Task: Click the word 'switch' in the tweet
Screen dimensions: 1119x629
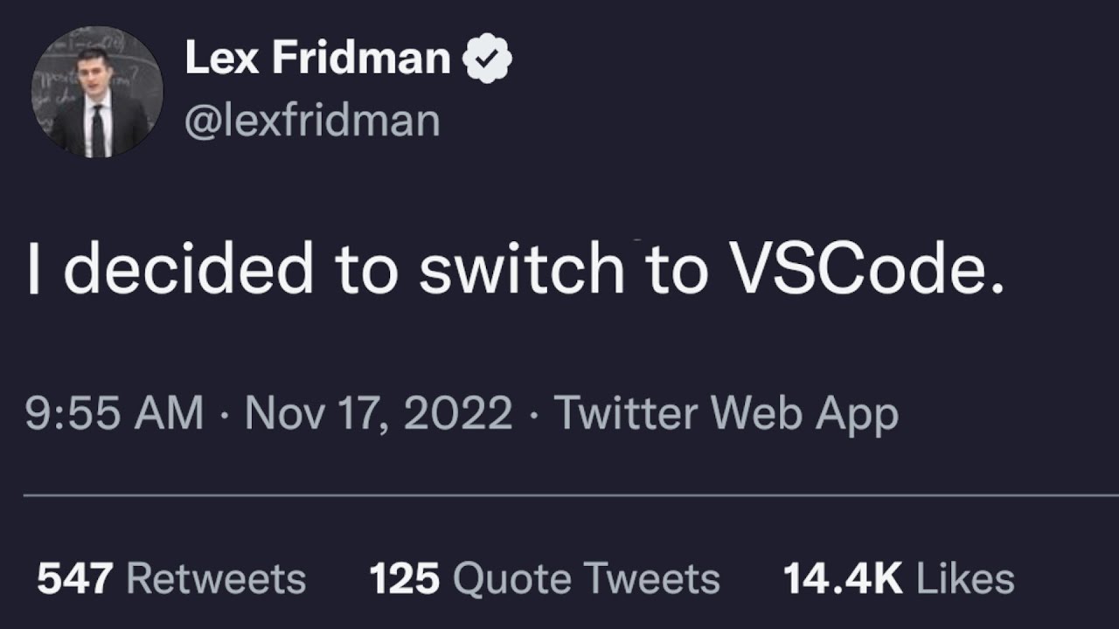Action: (522, 268)
